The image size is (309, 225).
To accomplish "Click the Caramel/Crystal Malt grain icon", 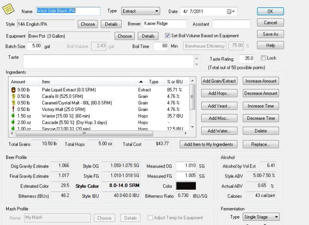I will [14, 103].
